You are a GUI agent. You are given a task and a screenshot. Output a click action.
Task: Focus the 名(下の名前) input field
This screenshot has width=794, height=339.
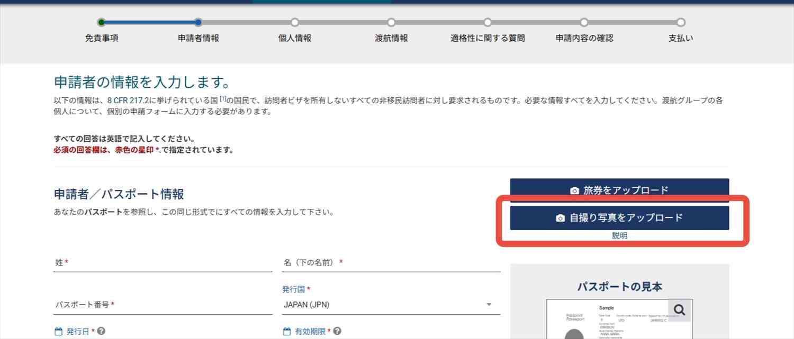click(391, 263)
